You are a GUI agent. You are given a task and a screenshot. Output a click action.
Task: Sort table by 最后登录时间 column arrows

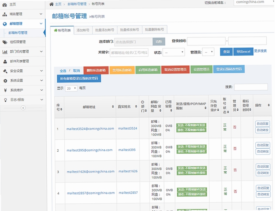[x=250, y=110]
